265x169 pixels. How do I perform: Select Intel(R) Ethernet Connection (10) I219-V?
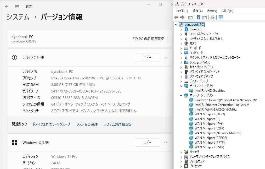222,105
